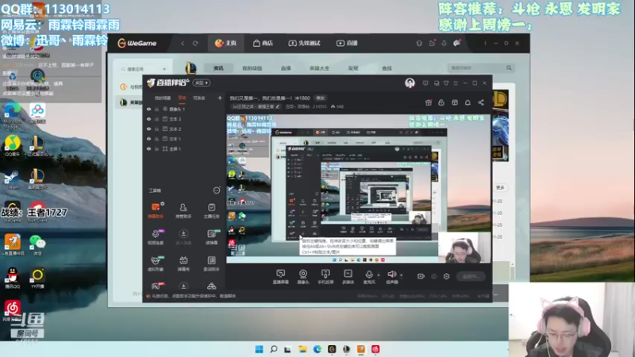Click the record icon beside the settings gear
635x357 pixels.
[x=421, y=276]
